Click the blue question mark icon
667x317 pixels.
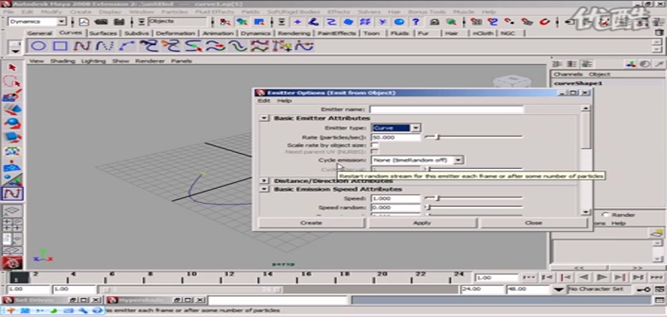pyautogui.click(x=416, y=21)
